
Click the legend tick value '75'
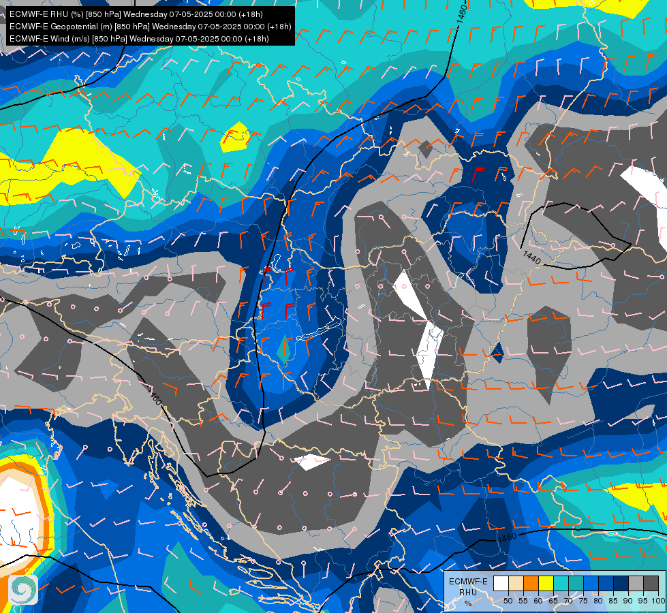[x=583, y=601]
